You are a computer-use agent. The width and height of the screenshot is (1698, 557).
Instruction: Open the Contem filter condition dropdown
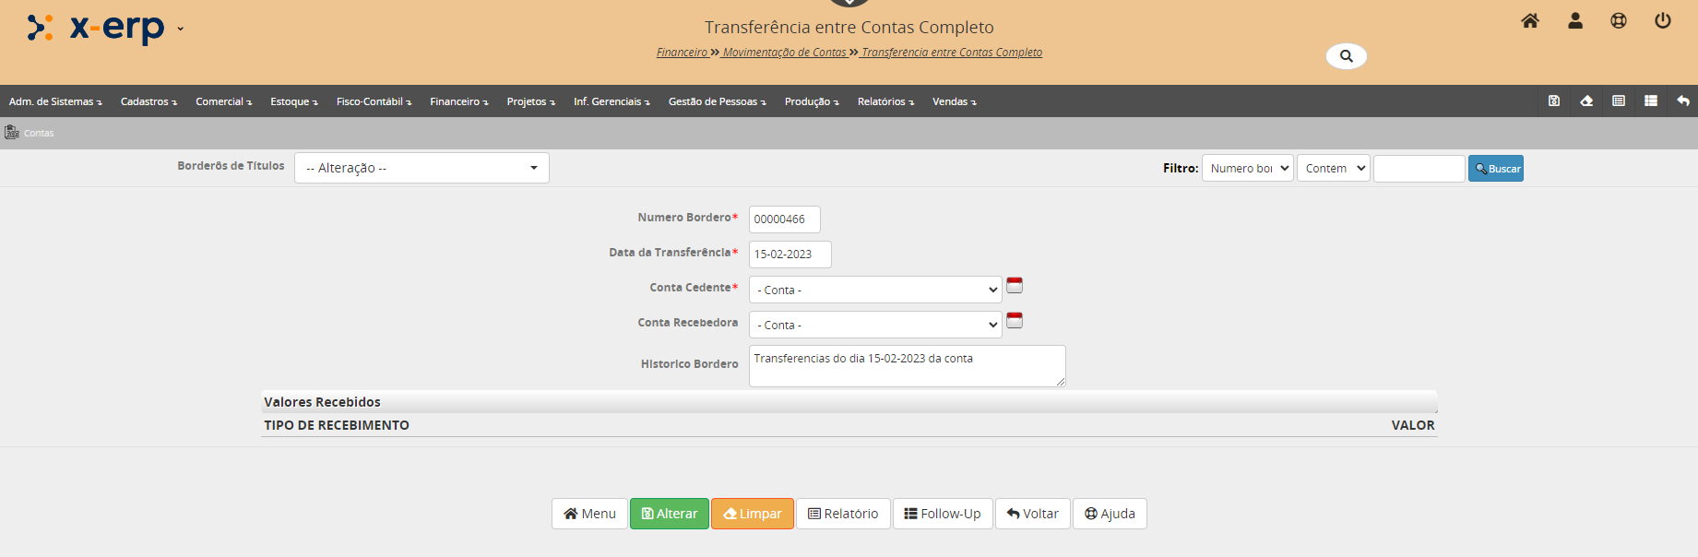pos(1334,169)
